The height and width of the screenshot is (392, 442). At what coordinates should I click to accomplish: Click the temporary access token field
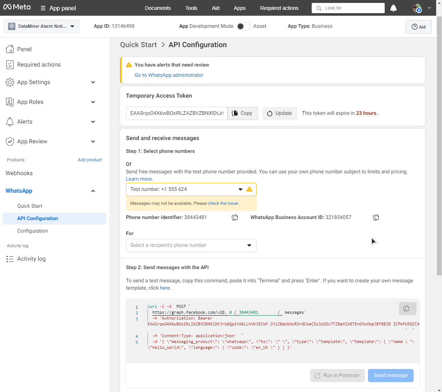[x=177, y=113]
